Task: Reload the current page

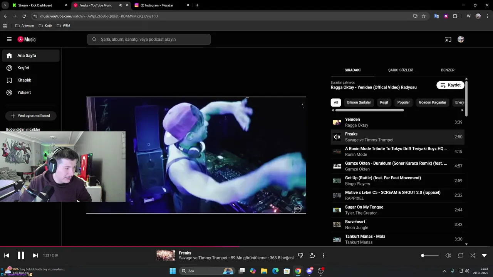Action: (x=24, y=16)
